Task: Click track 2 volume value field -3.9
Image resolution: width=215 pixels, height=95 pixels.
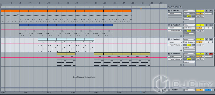Action: tap(200, 28)
